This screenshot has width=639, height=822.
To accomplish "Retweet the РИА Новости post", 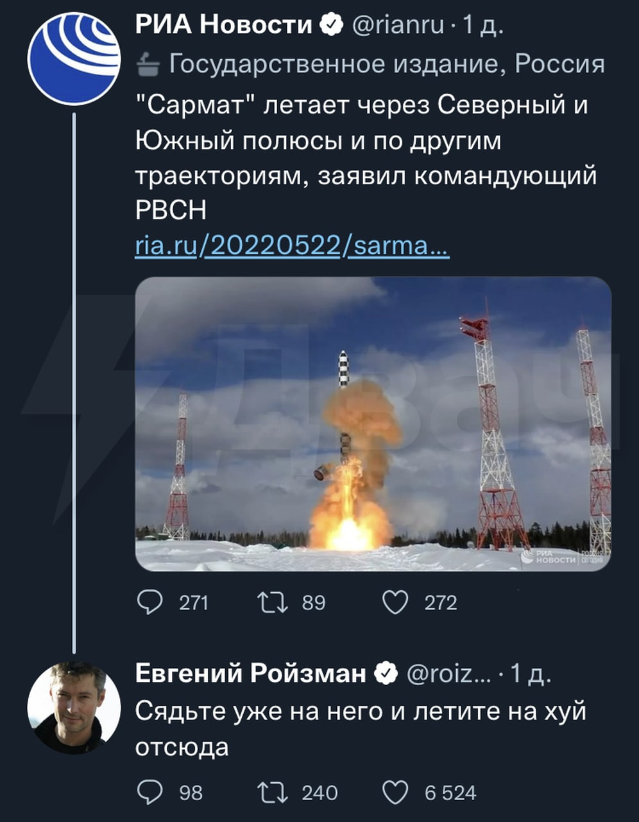I will pos(273,602).
